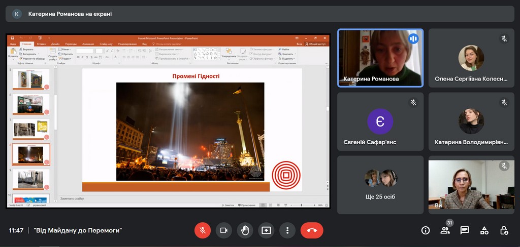Expand the Раздел section dropdown
Viewport: 520px width, 247px height.
(67, 58)
